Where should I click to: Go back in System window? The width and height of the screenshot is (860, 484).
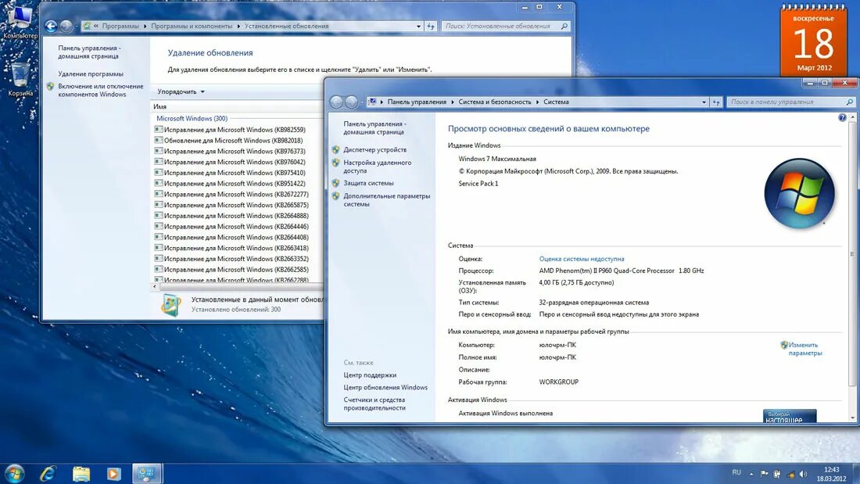[336, 102]
